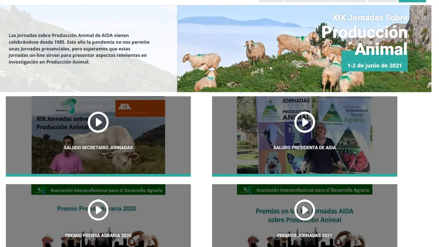Click green Asociación Interprofesional header in Premios Jornadas video

point(305,190)
